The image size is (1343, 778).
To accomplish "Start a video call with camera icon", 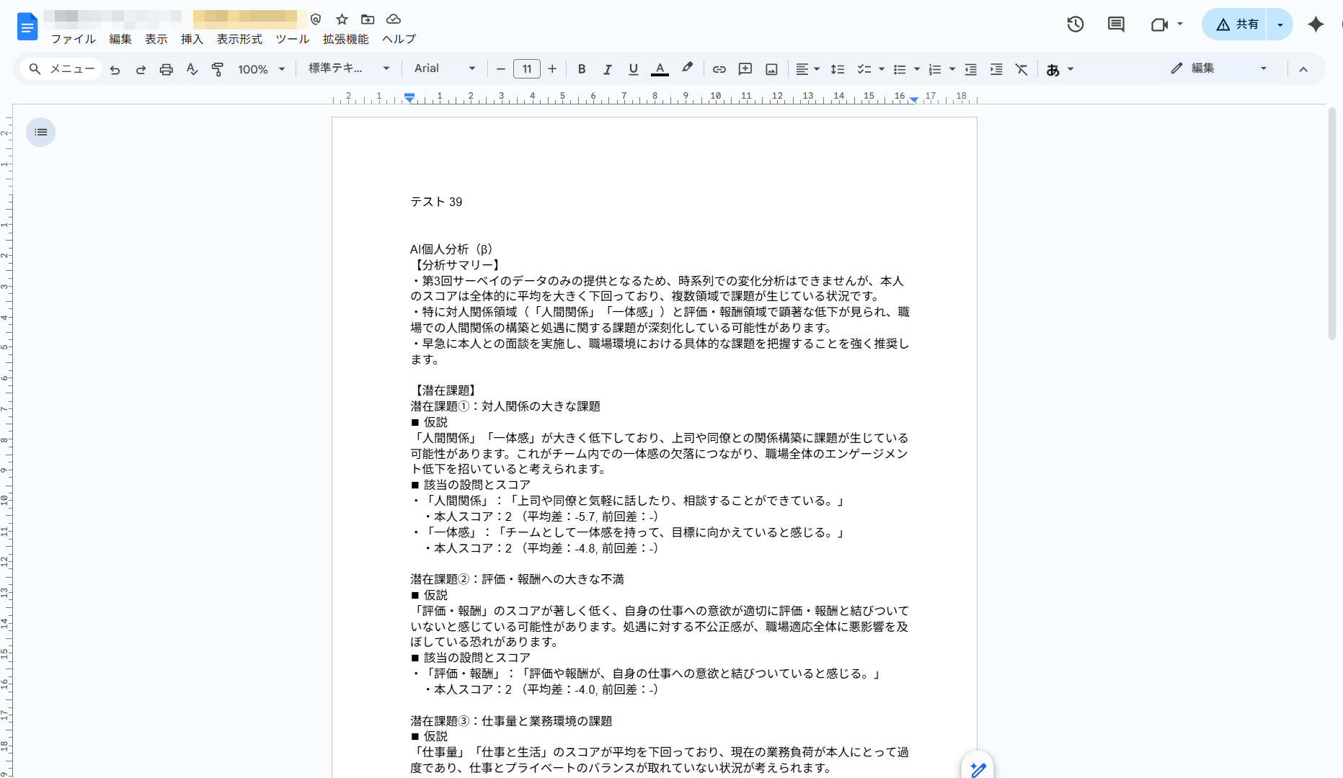I will [x=1159, y=24].
